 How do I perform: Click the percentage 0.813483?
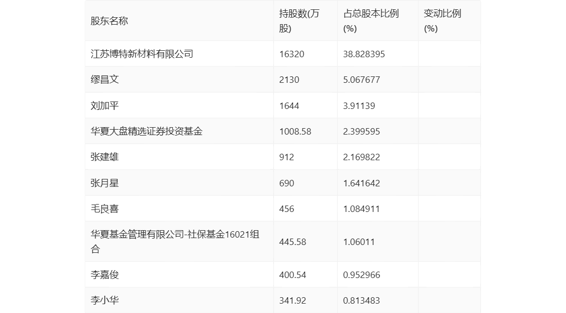click(361, 300)
